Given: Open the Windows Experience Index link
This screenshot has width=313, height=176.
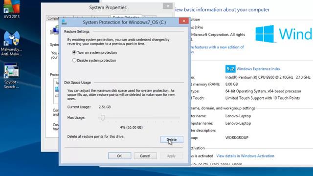Looking at the screenshot, I should [x=258, y=69].
